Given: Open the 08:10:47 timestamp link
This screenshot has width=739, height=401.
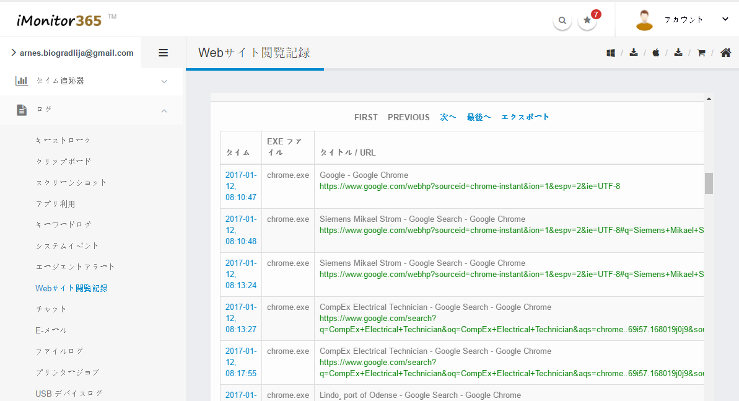Looking at the screenshot, I should [241, 186].
